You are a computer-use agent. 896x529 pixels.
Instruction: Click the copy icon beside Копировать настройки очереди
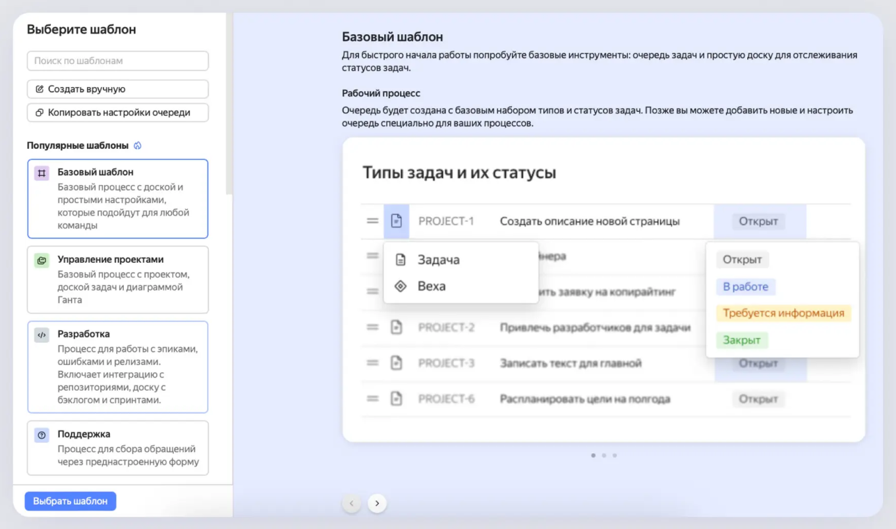click(41, 112)
